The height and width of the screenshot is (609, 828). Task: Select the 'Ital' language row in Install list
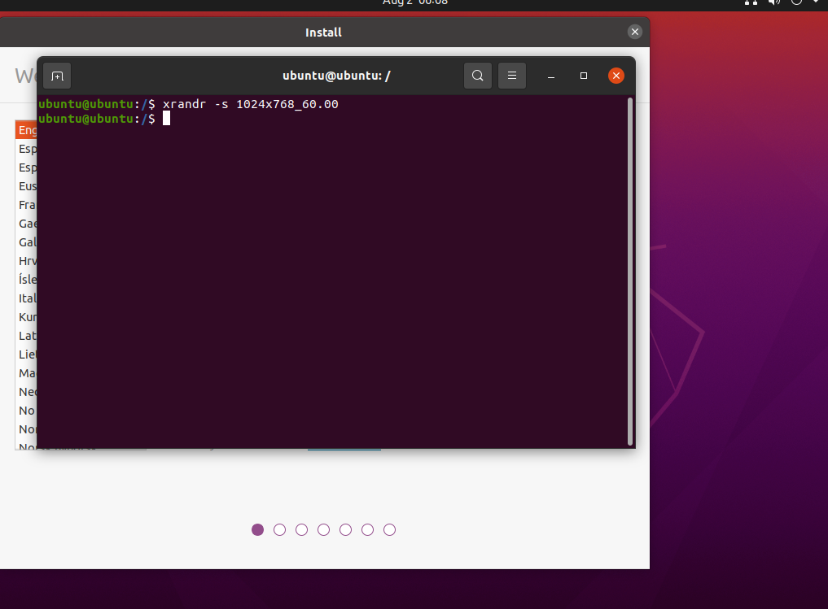[26, 298]
